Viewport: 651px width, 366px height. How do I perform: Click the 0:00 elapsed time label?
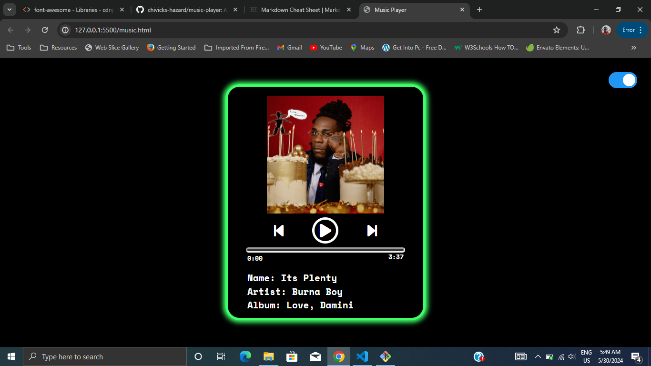[255, 258]
